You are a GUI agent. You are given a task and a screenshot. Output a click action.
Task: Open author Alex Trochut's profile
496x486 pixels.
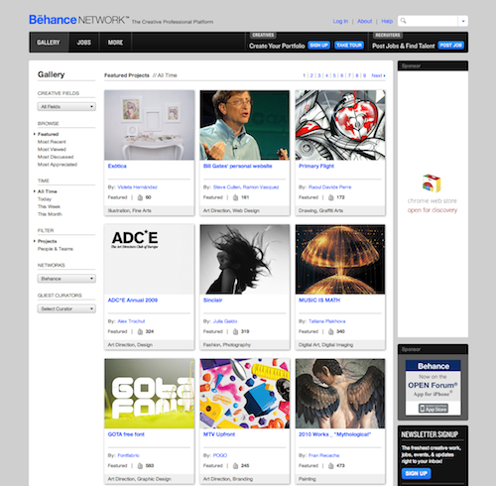click(x=131, y=321)
